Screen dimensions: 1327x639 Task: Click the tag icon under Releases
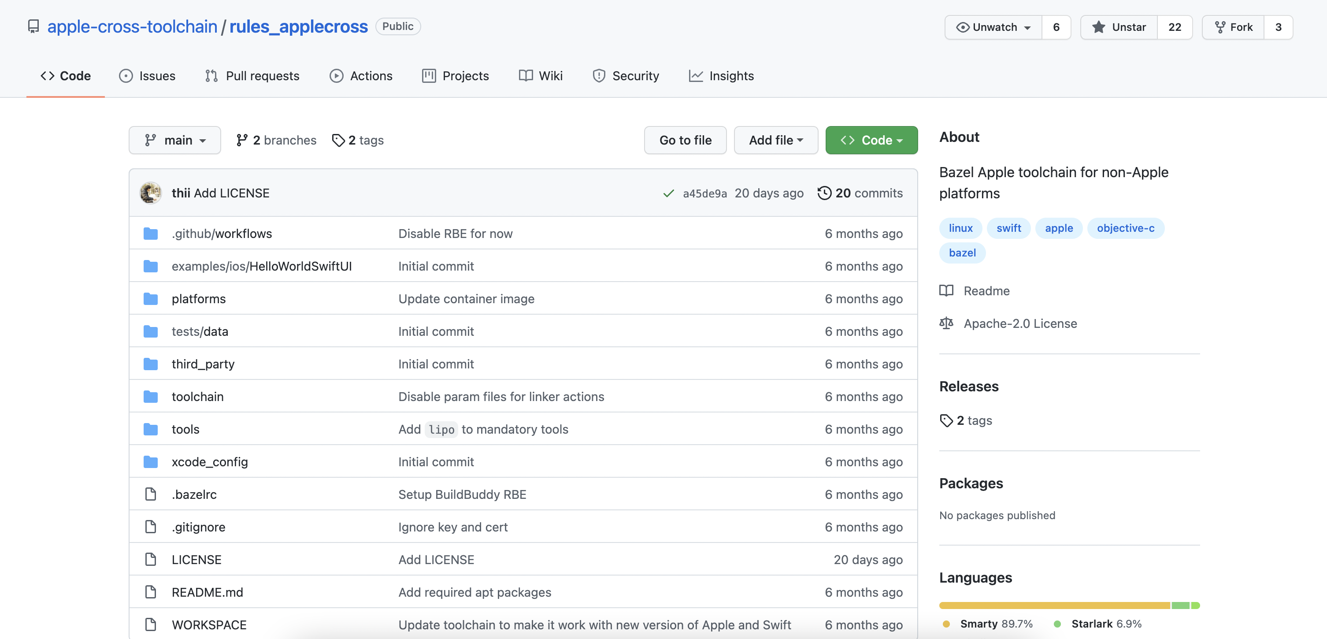tap(946, 420)
